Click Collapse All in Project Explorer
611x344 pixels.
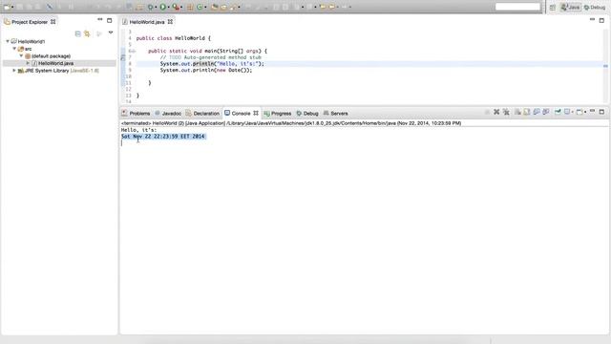click(x=78, y=34)
